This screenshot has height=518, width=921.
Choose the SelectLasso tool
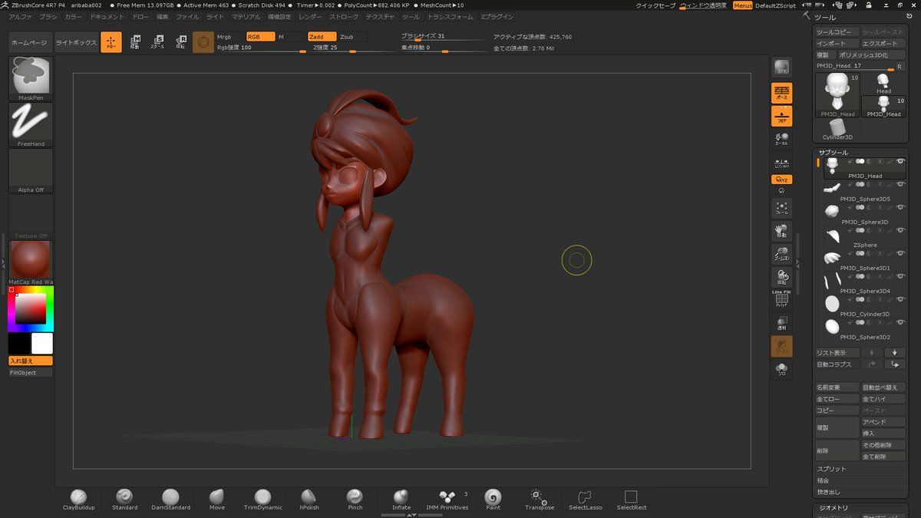[585, 499]
